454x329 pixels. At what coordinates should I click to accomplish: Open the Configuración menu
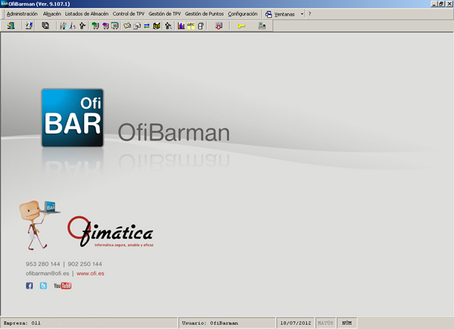point(243,14)
